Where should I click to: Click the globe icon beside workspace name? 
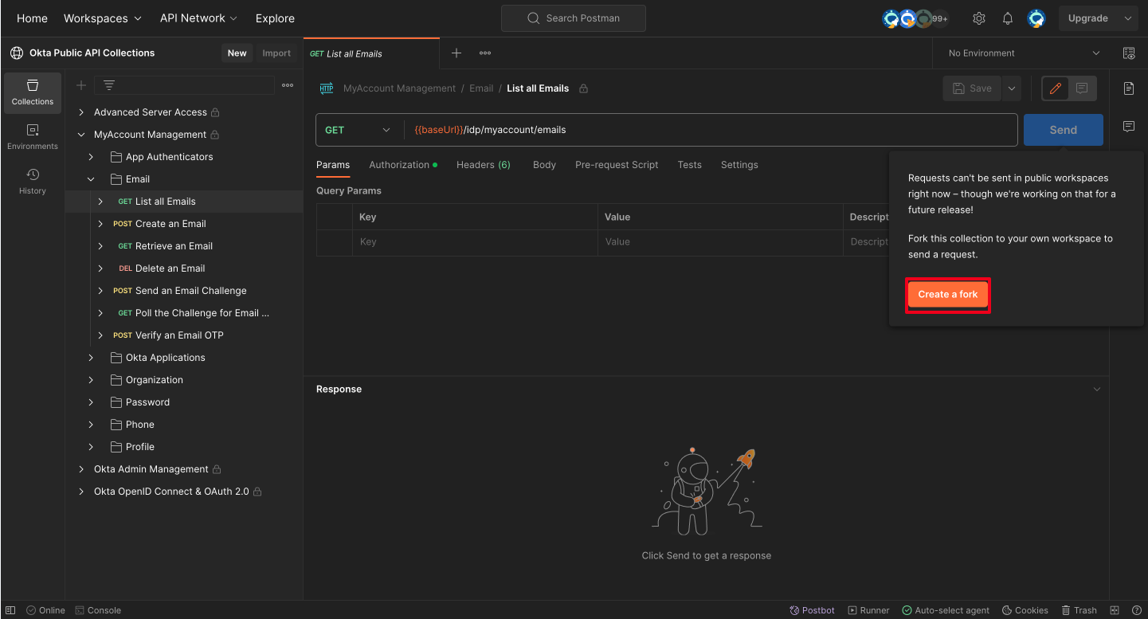17,53
